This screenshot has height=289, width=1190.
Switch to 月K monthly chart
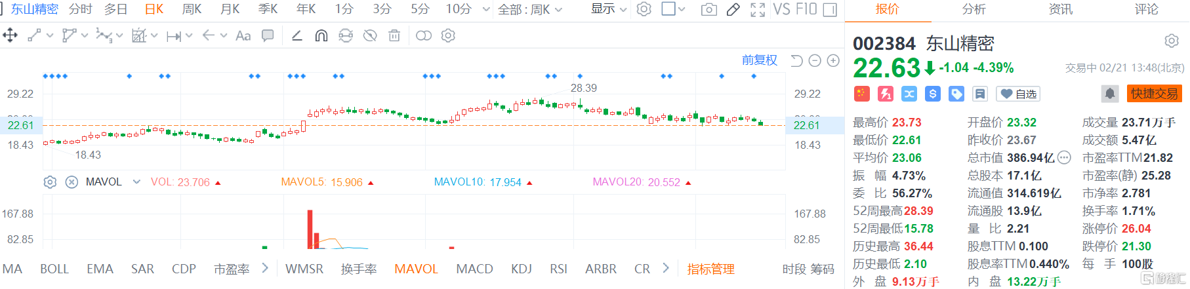(x=230, y=9)
